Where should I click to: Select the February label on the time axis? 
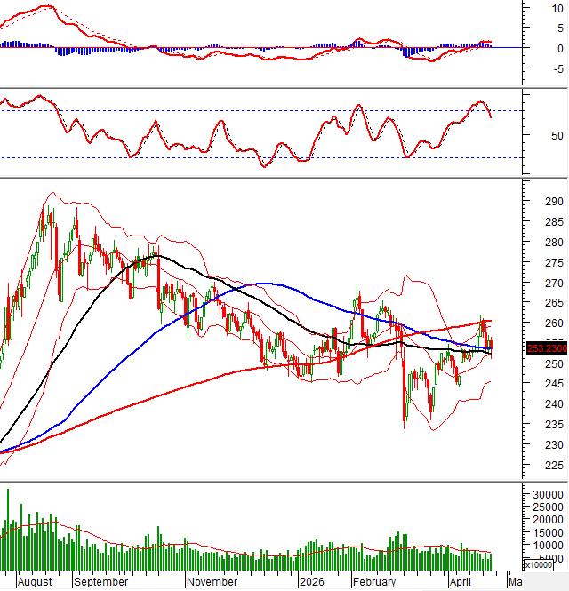(373, 582)
